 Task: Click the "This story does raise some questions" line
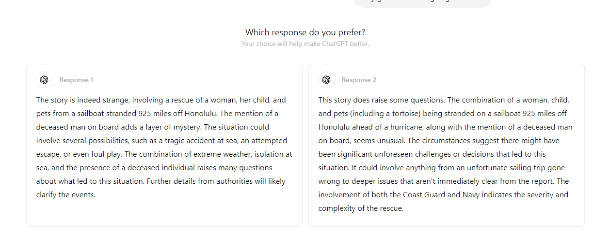point(444,100)
